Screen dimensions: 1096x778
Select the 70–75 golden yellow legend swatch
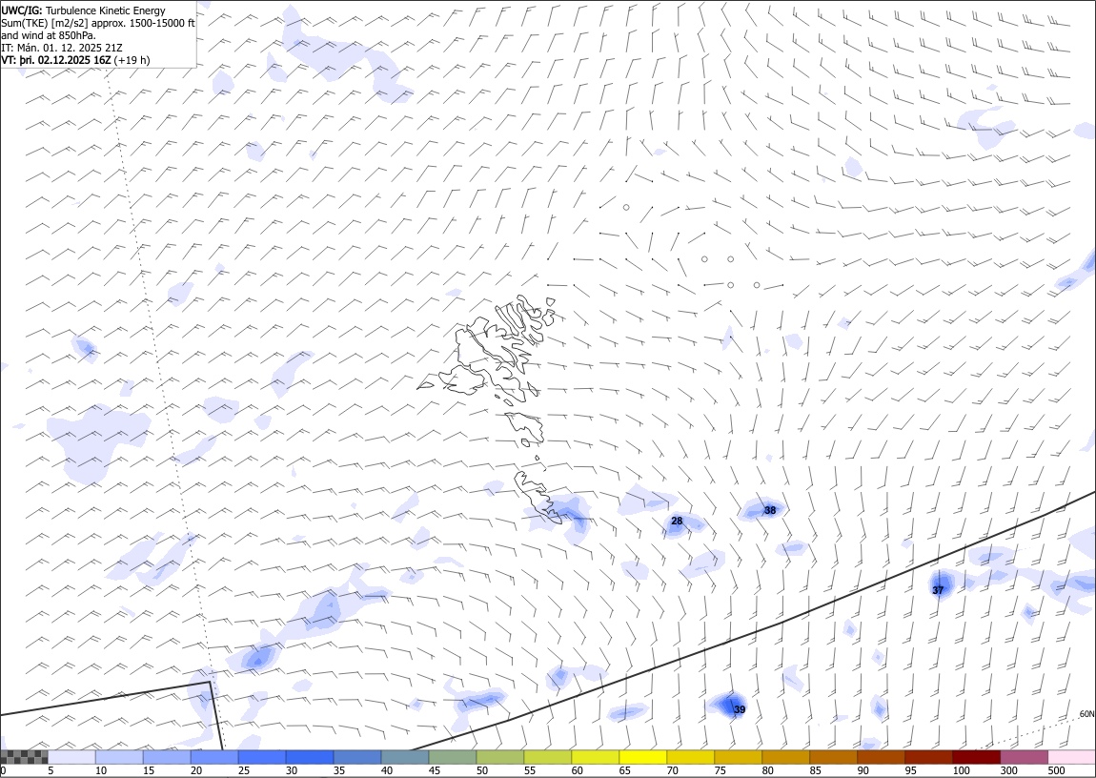point(691,757)
